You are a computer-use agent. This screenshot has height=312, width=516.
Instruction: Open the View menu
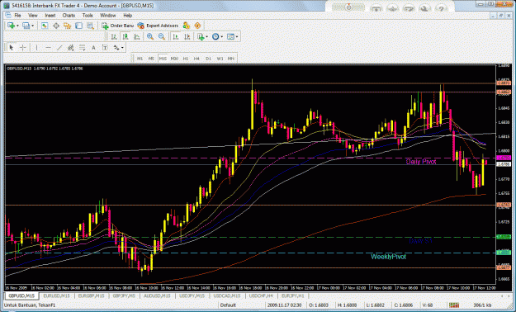click(32, 16)
